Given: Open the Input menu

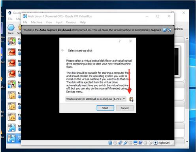Looking at the screenshot, I should click(59, 22).
